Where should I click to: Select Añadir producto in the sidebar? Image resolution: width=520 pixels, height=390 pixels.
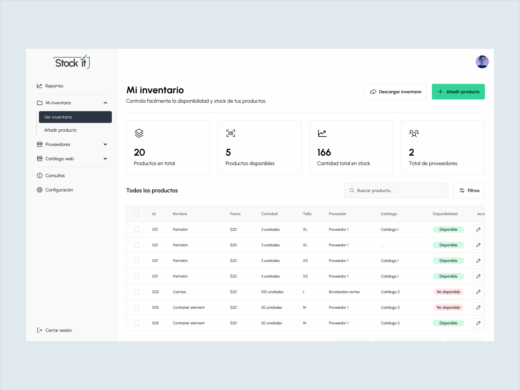coord(60,130)
